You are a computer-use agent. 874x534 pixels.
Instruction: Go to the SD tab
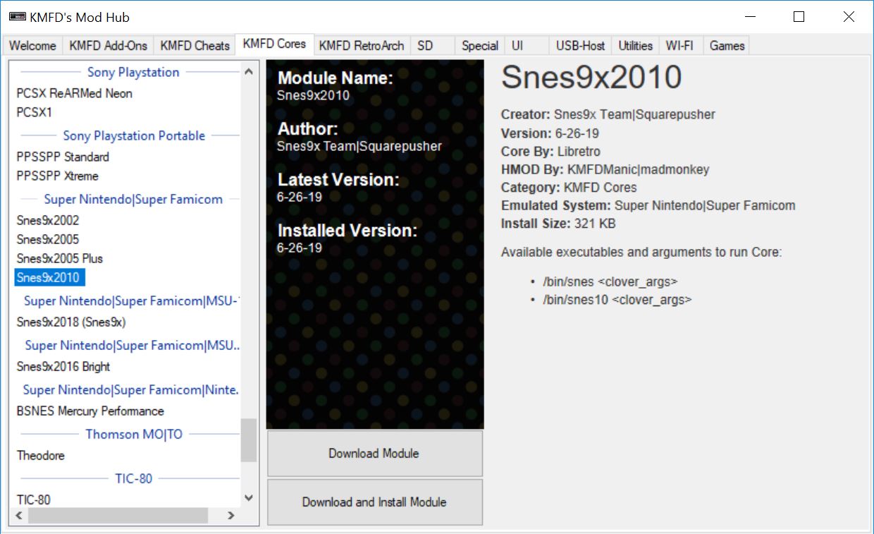click(433, 45)
